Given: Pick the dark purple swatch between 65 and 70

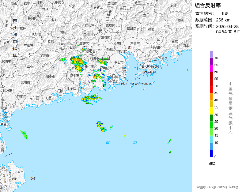Looking at the screenshot, I should [211, 61].
